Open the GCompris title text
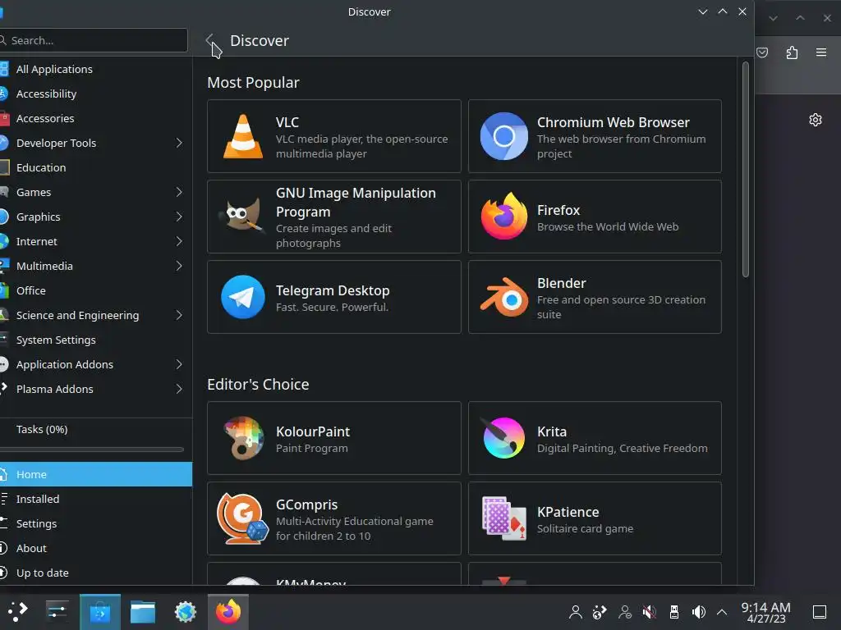 click(307, 504)
